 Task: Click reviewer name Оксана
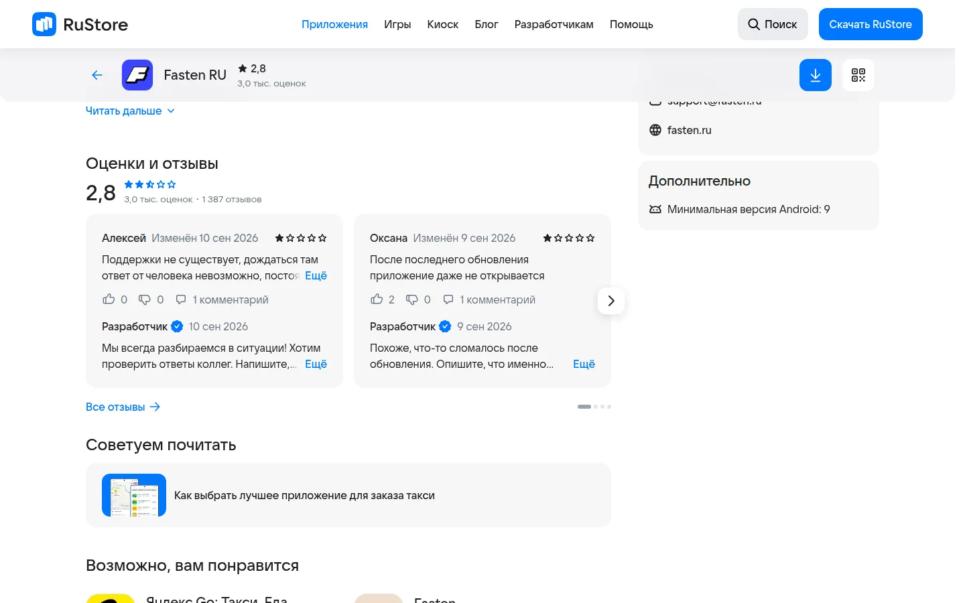click(x=389, y=238)
